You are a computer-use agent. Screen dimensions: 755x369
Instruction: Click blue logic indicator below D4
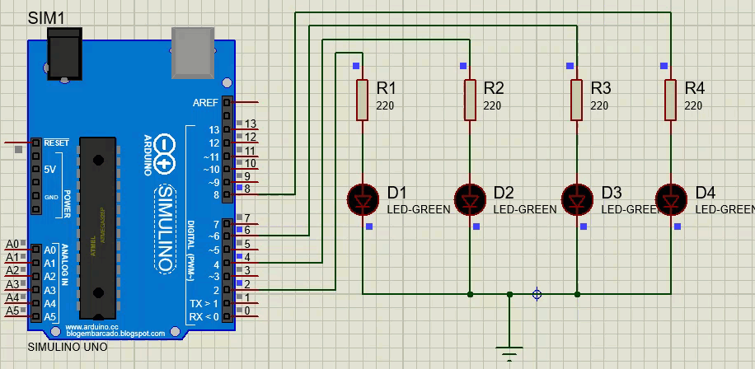(678, 227)
